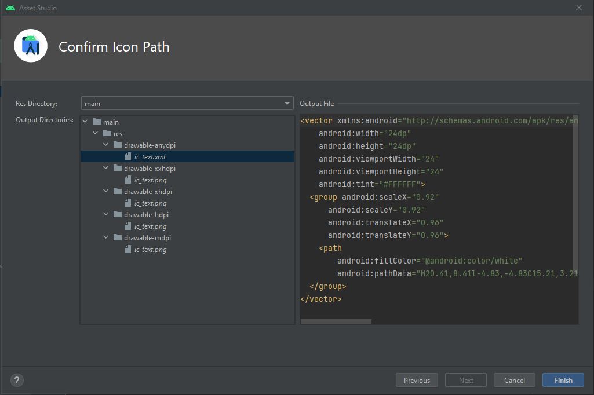Click the android:width="24dp" code line
Screen dimensions: 594x395
point(365,133)
